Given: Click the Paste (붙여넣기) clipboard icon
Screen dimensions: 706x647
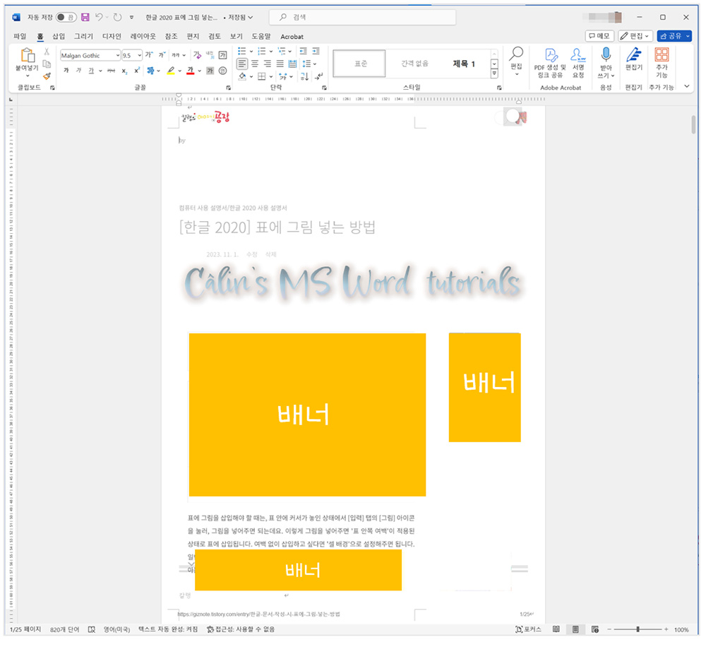Looking at the screenshot, I should click(28, 55).
